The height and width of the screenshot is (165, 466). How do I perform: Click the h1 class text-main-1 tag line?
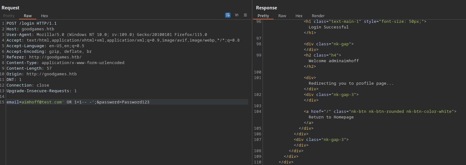pos(365,22)
